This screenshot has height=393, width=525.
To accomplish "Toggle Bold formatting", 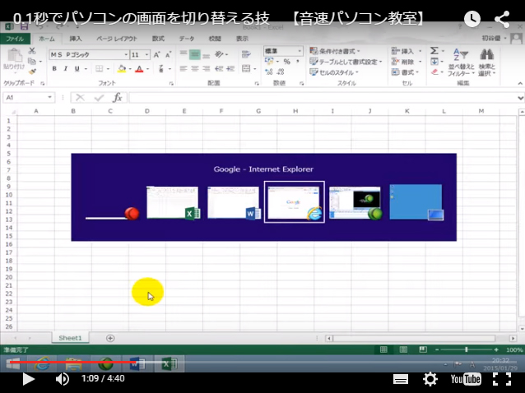I will [x=54, y=69].
